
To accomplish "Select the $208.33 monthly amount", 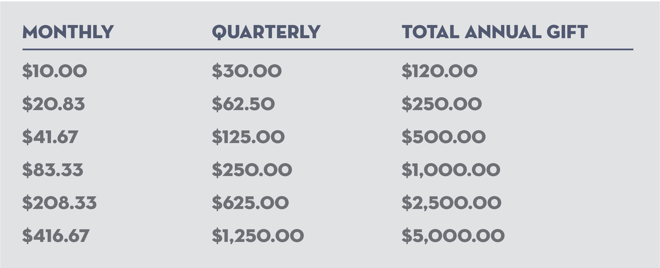I will pyautogui.click(x=59, y=203).
